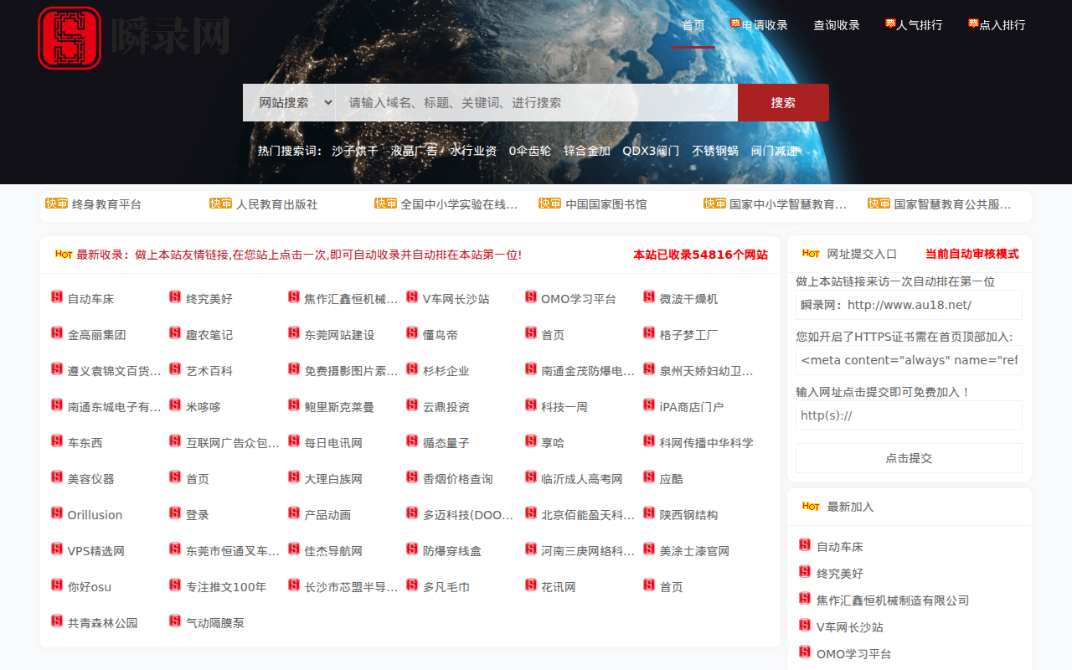Click the 点击提交 button
The height and width of the screenshot is (670, 1072).
click(909, 458)
